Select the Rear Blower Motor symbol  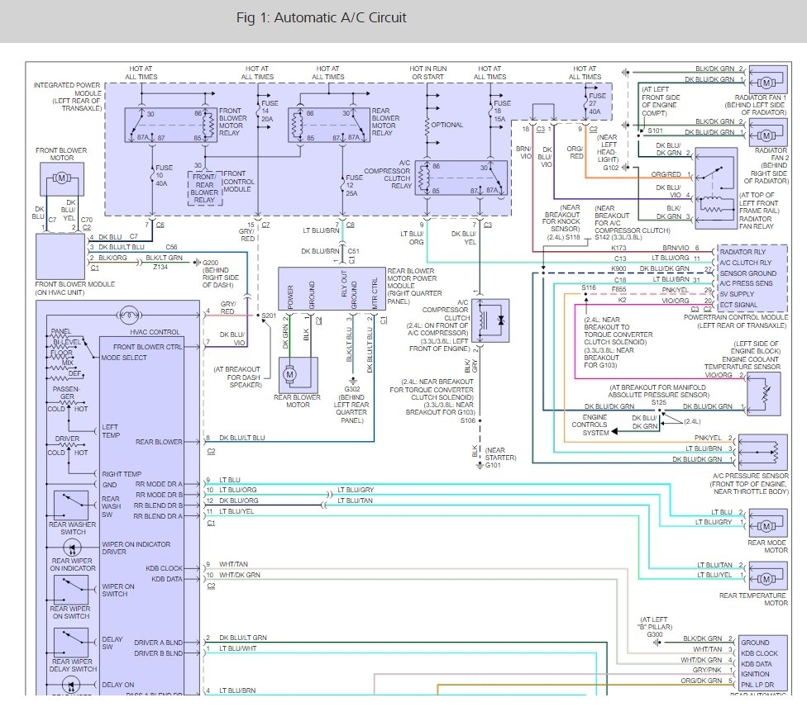[289, 374]
